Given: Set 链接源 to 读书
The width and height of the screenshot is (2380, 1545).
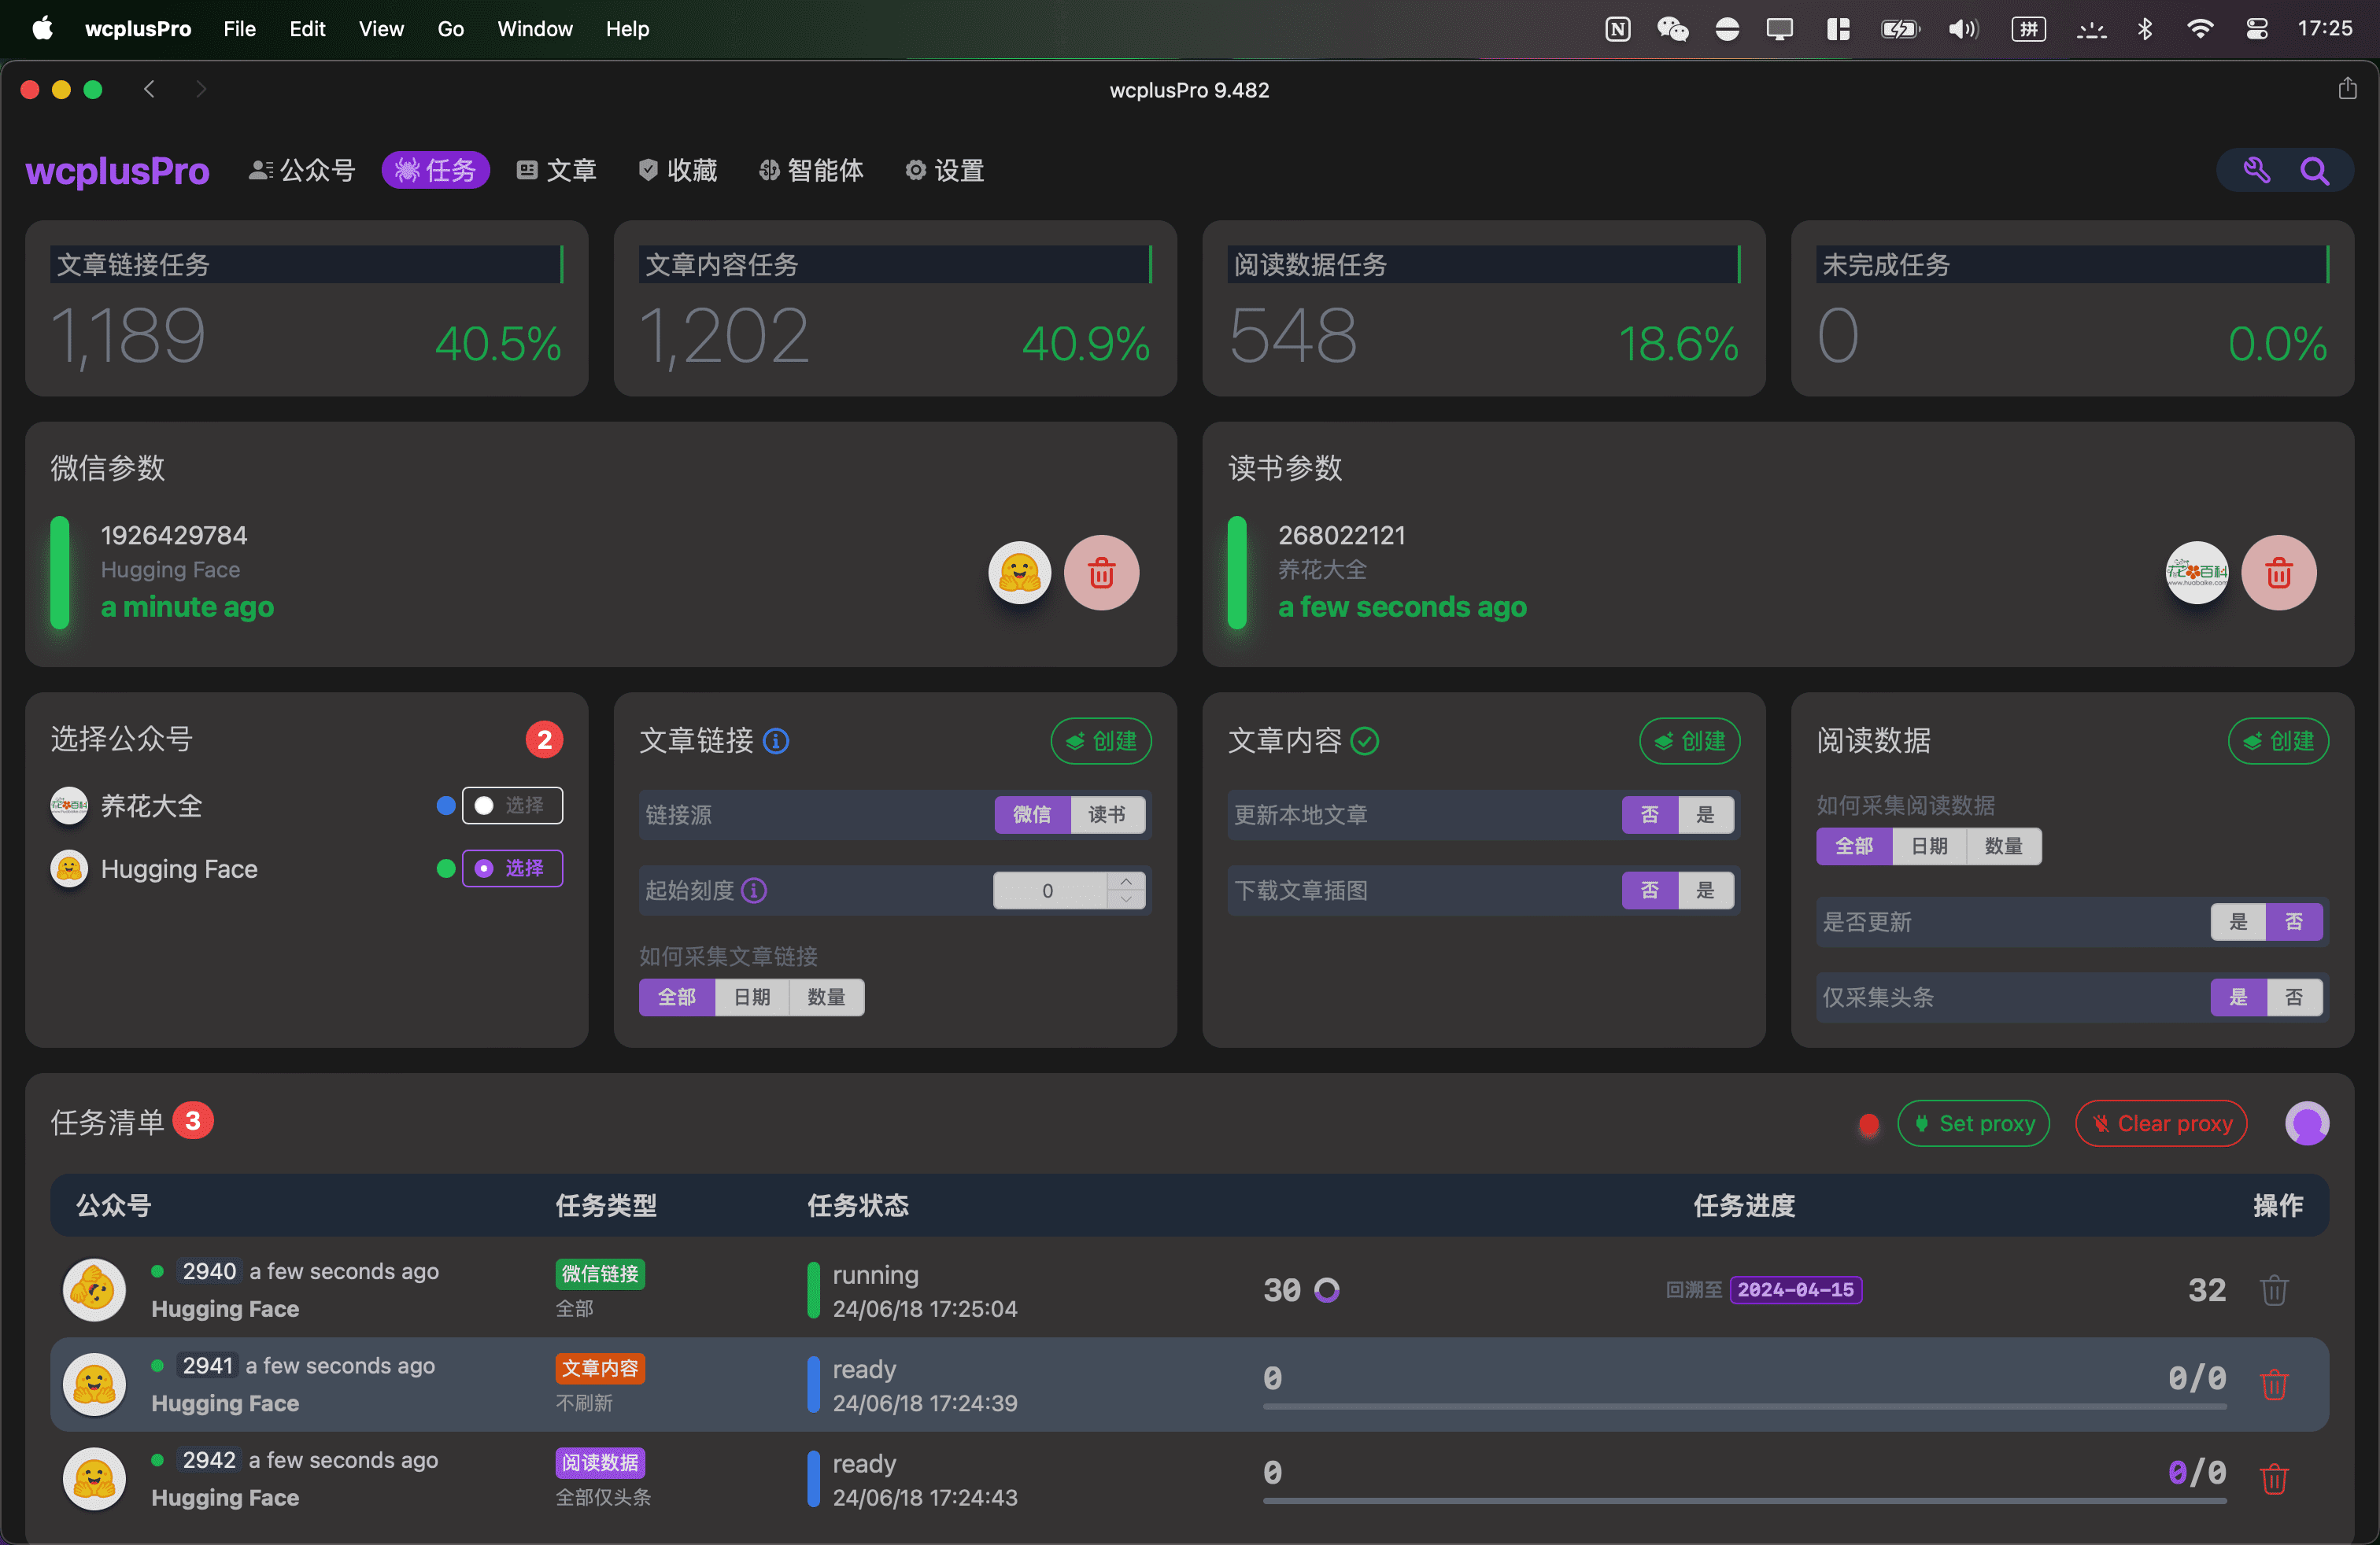Looking at the screenshot, I should [x=1107, y=814].
